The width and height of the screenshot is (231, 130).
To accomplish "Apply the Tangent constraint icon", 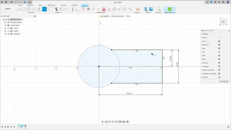I will point(83,9).
